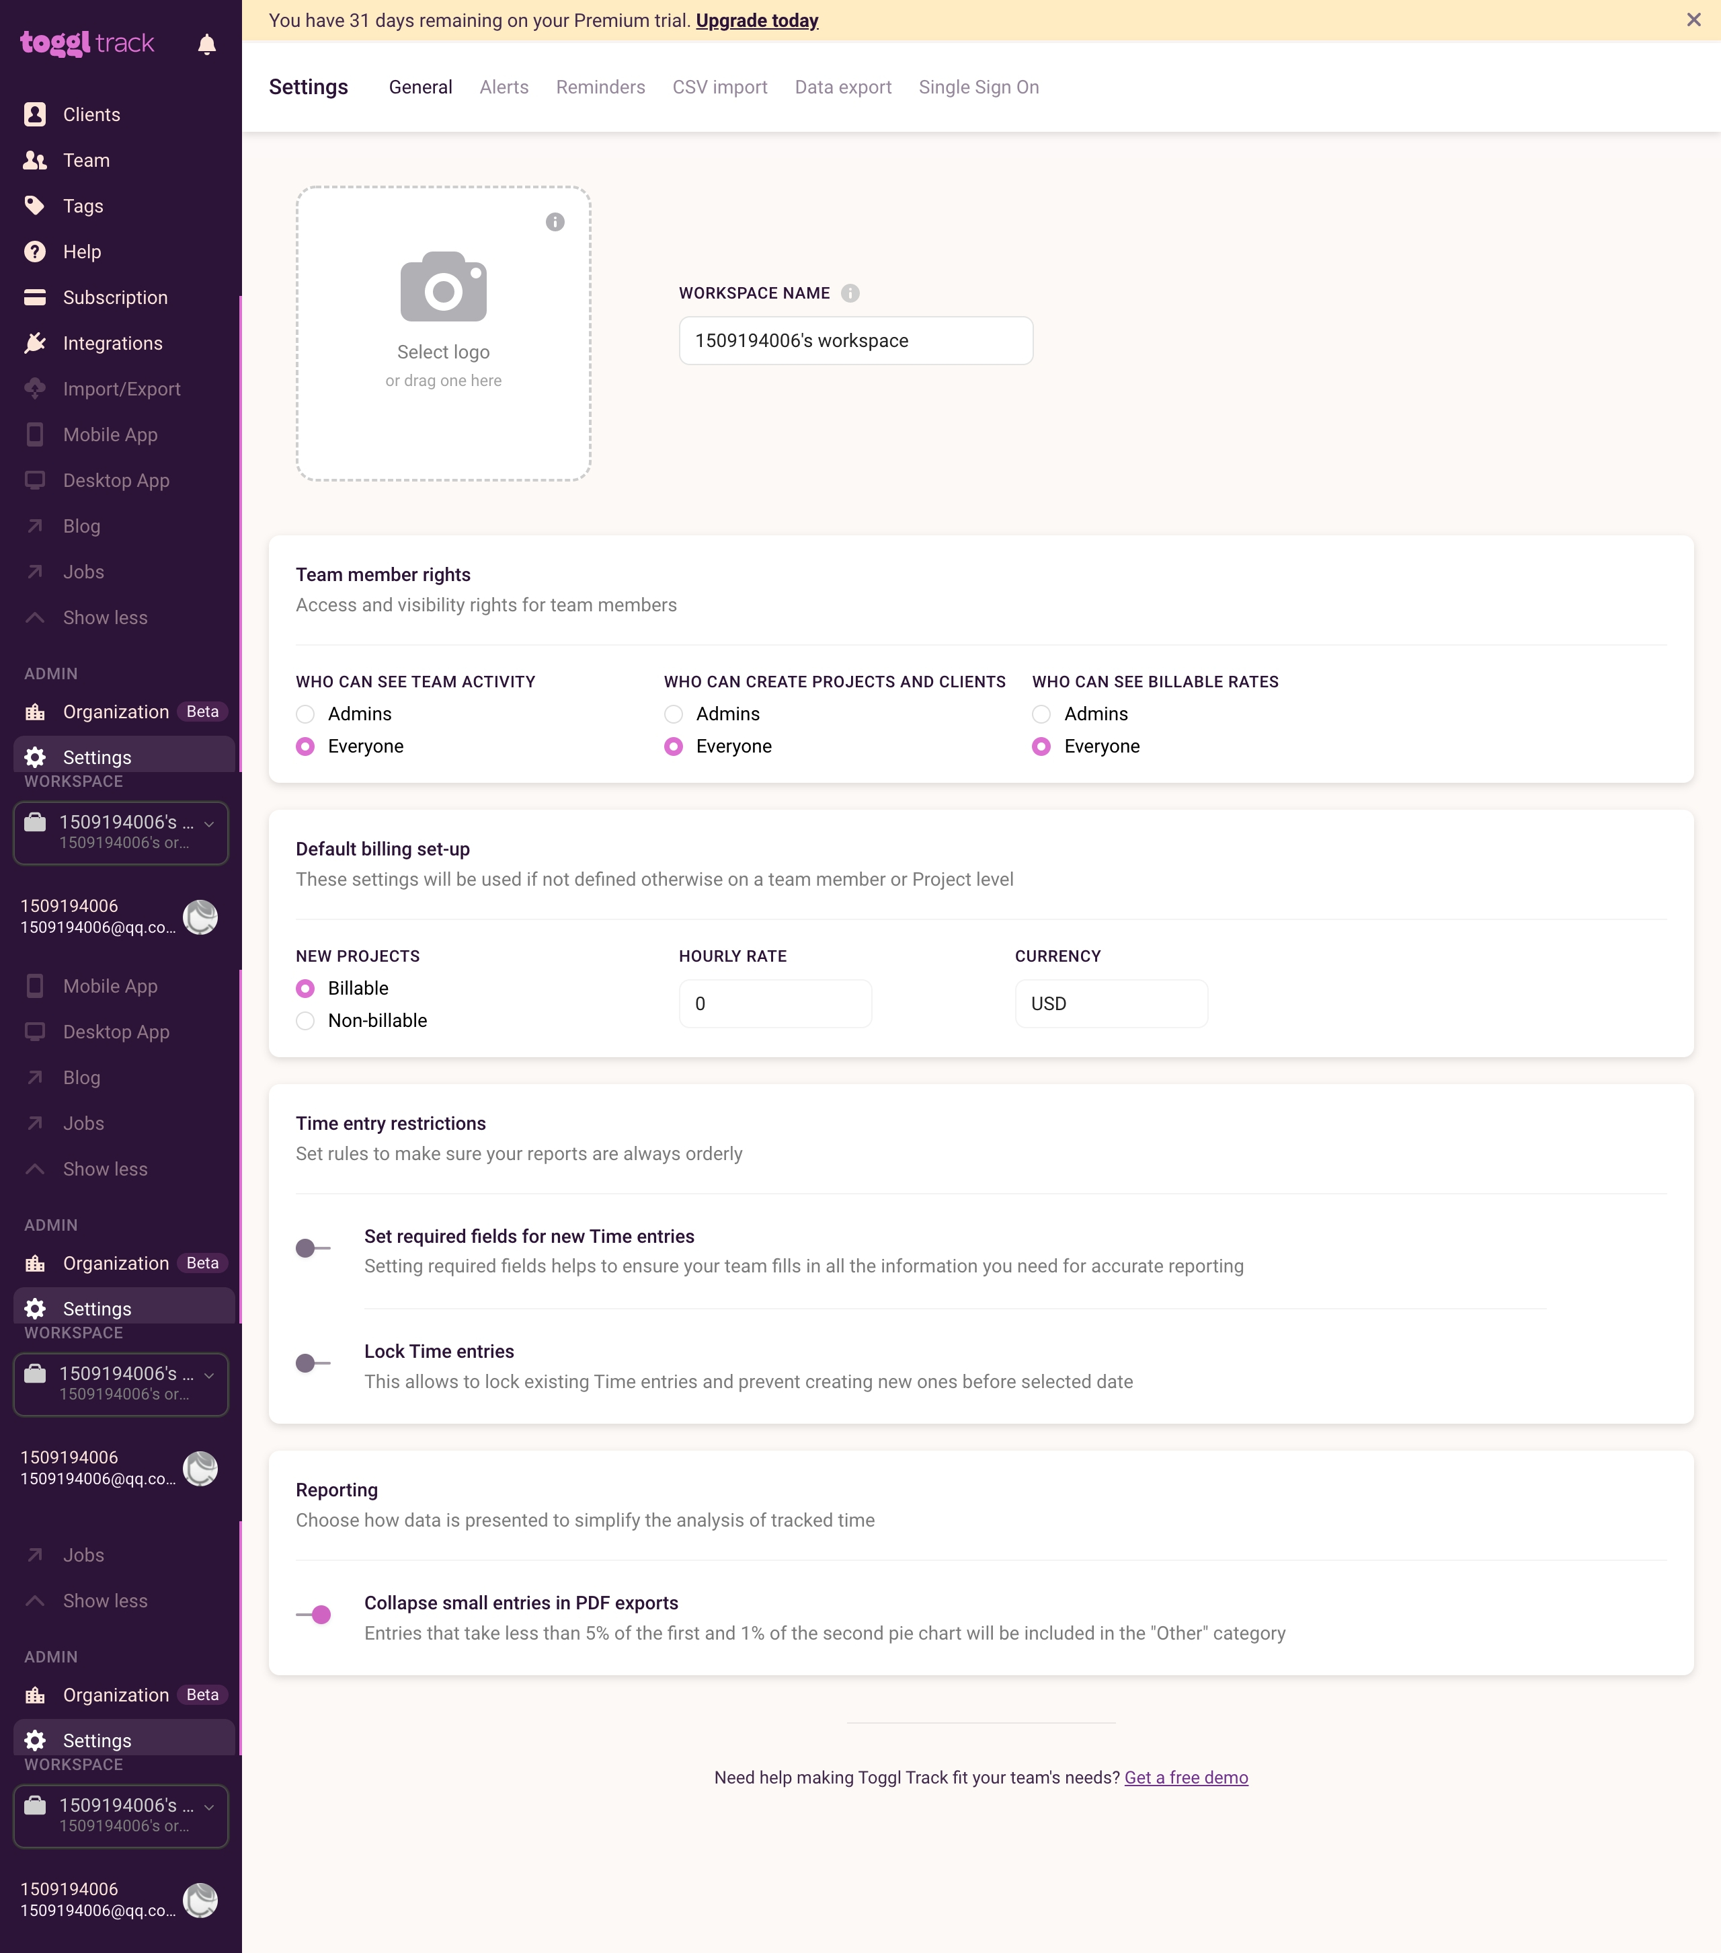This screenshot has width=1721, height=1953.
Task: Click Get a free demo link
Action: click(x=1186, y=1777)
